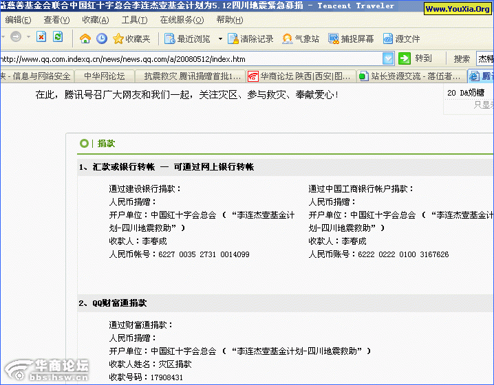Viewport: 494px width, 385px height.
Task: Click 清除记录 clear records button
Action: tap(251, 38)
